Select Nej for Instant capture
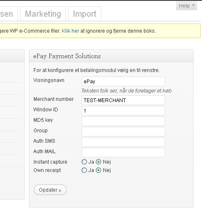This screenshot has width=202, height=221. [98, 162]
